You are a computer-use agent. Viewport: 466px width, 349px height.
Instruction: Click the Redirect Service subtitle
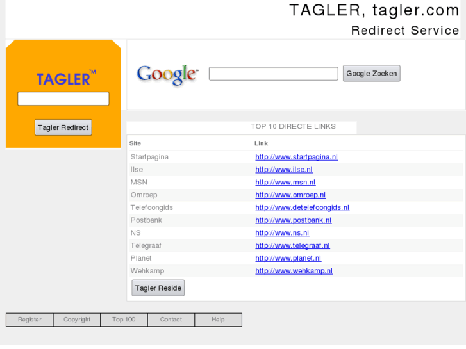[x=405, y=30]
